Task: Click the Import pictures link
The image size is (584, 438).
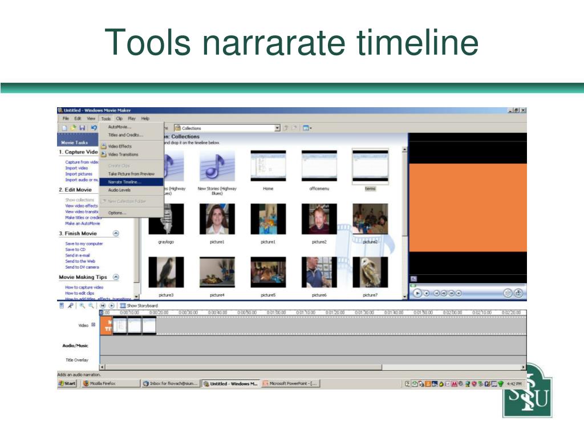Action: pos(79,174)
